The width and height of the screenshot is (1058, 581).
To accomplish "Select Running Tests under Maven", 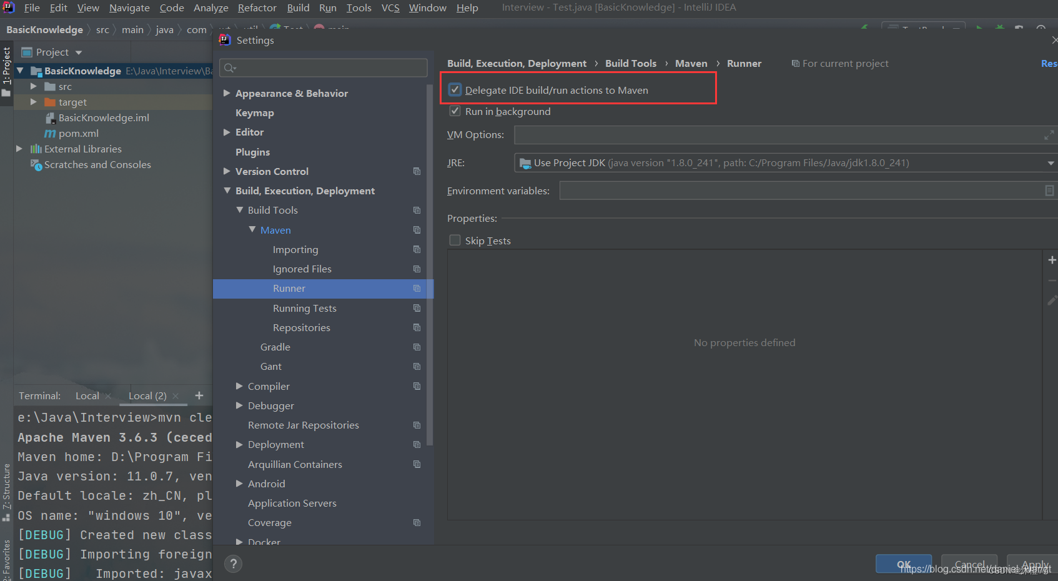I will [x=305, y=308].
